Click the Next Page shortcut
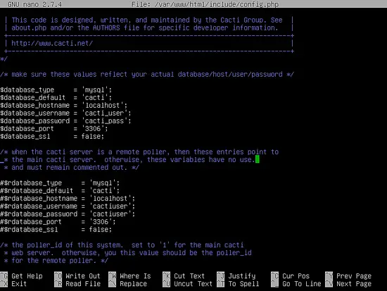The width and height of the screenshot is (387, 291). pyautogui.click(x=354, y=283)
